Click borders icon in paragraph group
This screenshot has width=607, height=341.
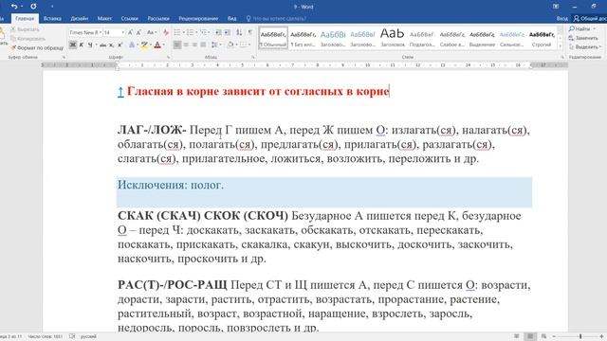pos(243,45)
